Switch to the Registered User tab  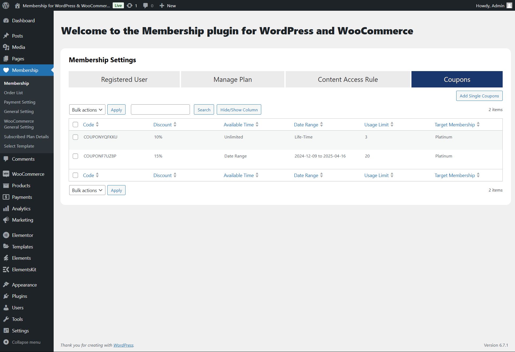[124, 79]
